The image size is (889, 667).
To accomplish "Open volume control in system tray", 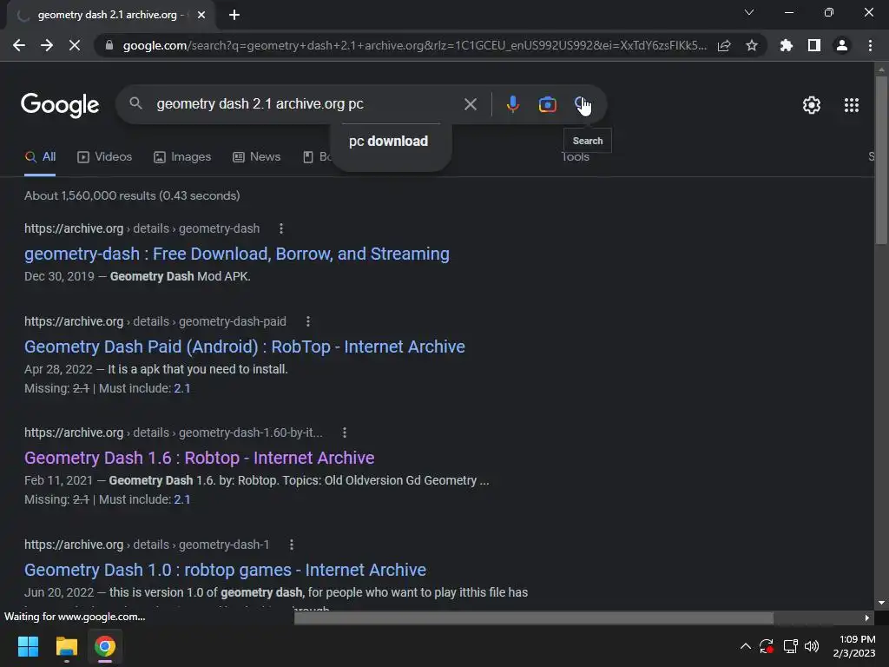I will pyautogui.click(x=812, y=646).
